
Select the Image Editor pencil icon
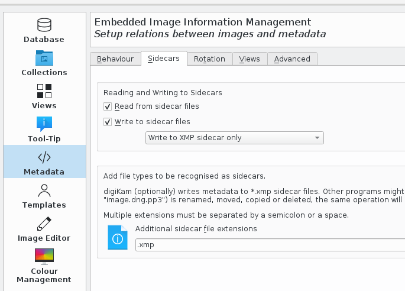coord(44,224)
